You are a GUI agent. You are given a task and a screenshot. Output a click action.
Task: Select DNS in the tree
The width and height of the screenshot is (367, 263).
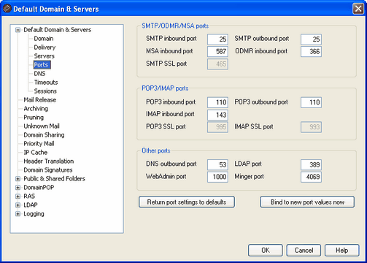point(39,74)
